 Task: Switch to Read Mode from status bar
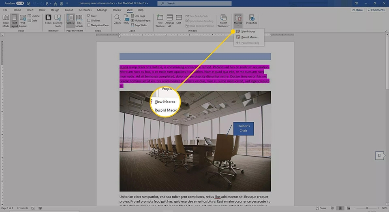[332, 208]
